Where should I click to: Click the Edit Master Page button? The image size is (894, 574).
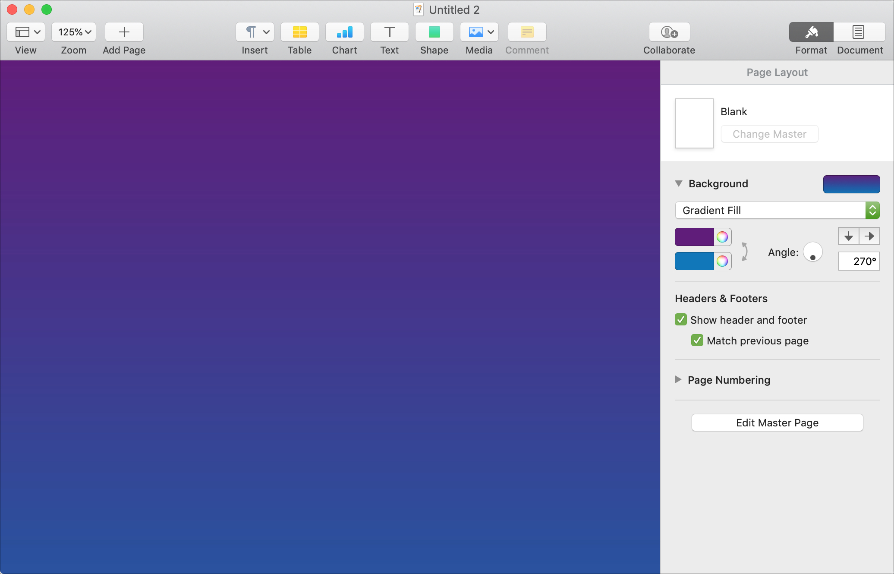[x=777, y=422]
